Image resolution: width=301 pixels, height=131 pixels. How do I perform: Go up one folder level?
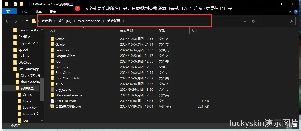(x=27, y=21)
